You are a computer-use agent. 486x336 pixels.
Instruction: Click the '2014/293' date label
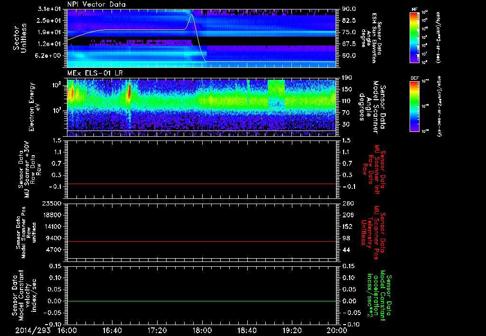pos(33,330)
